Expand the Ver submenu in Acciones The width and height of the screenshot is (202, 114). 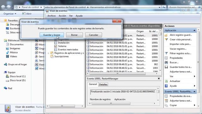(194, 76)
